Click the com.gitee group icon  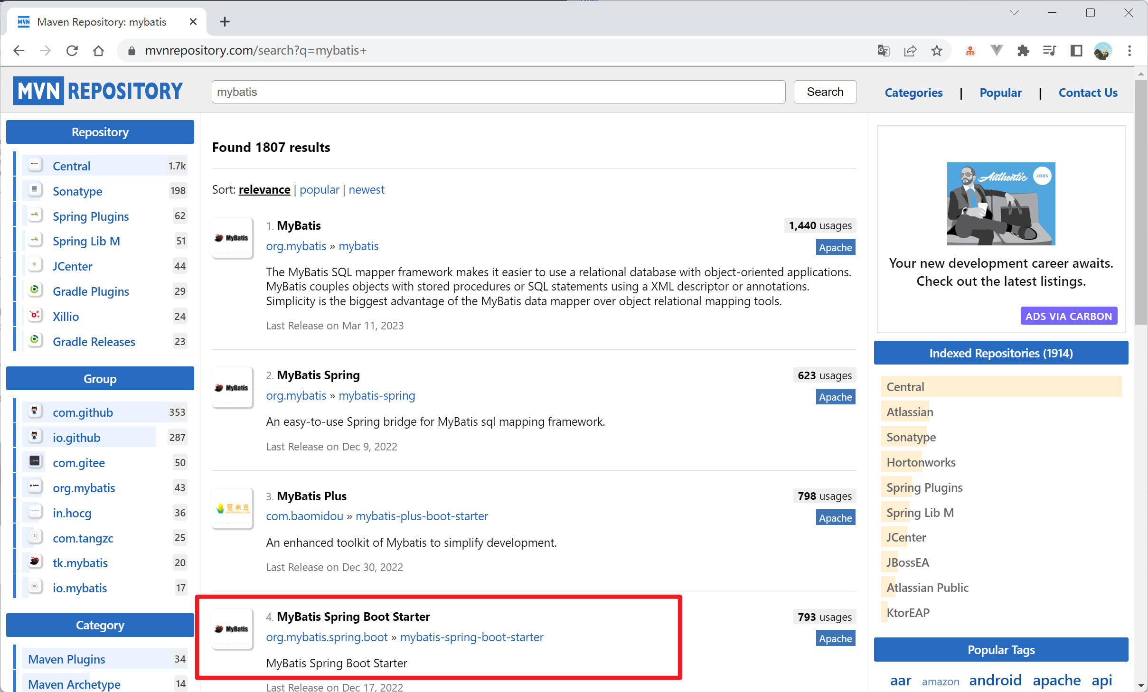coord(35,461)
